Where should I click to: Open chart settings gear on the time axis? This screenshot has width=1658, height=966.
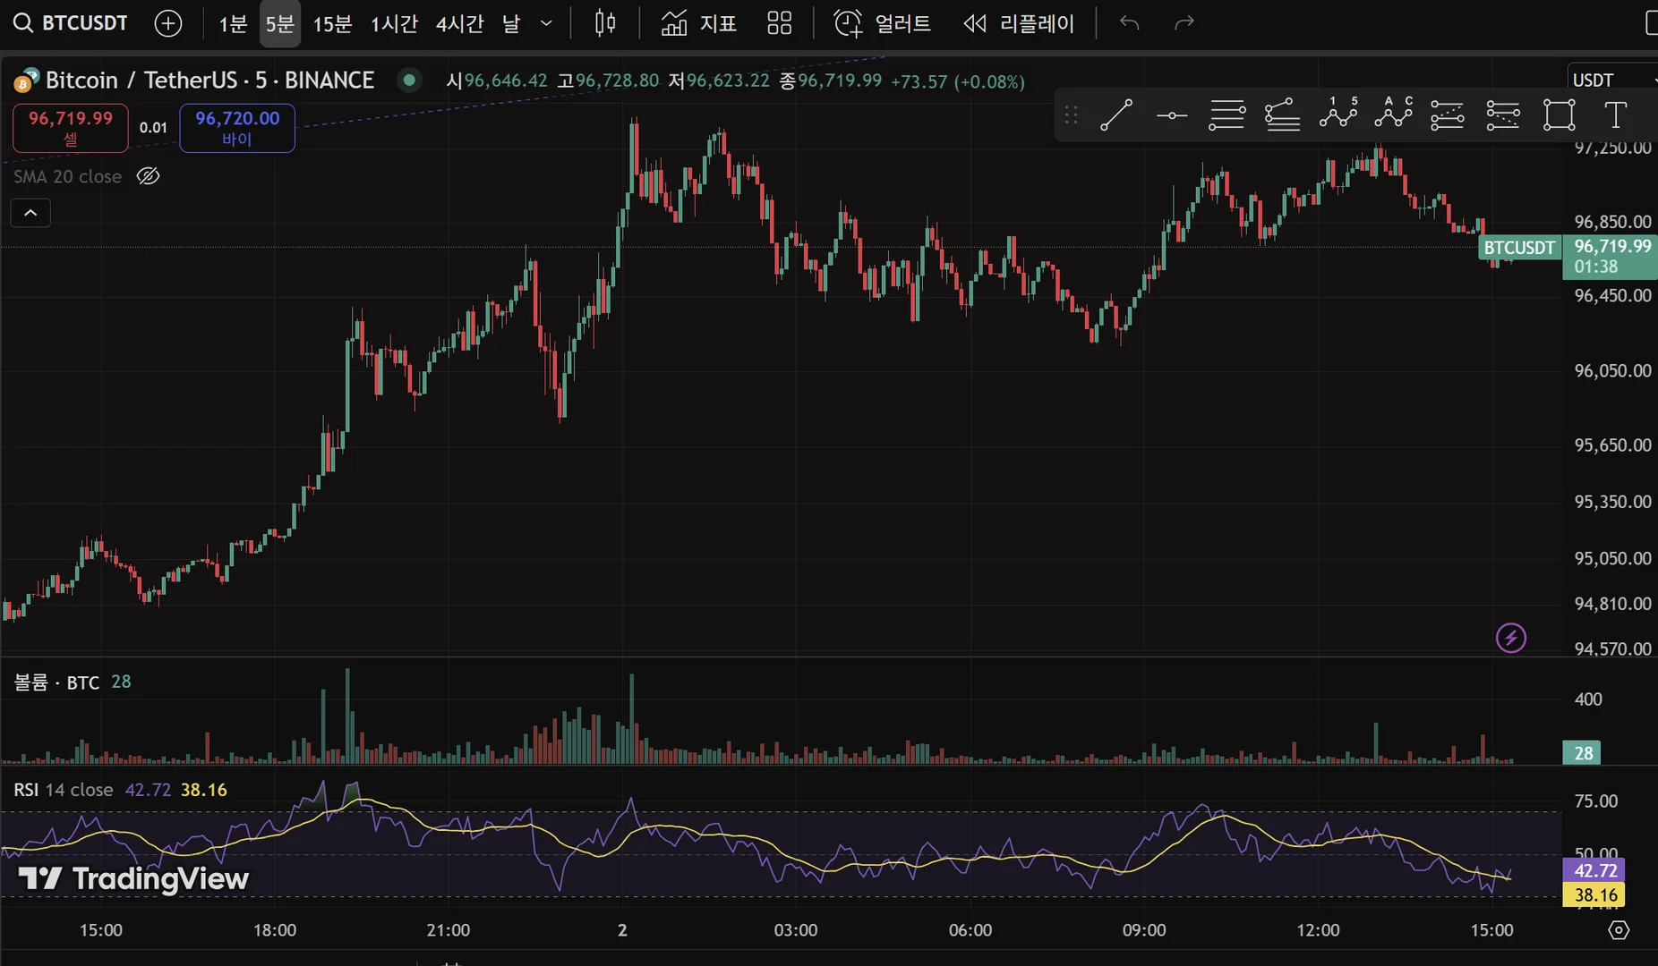(1619, 930)
